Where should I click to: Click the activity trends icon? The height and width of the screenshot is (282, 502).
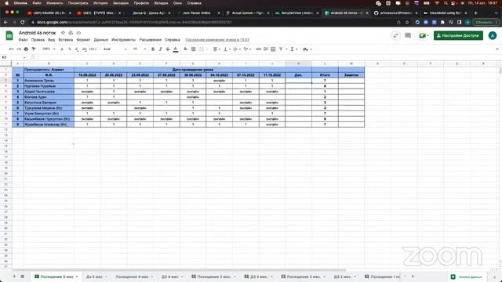(395, 35)
